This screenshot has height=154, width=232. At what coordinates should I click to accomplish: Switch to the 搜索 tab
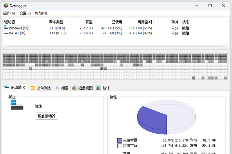(x=62, y=88)
